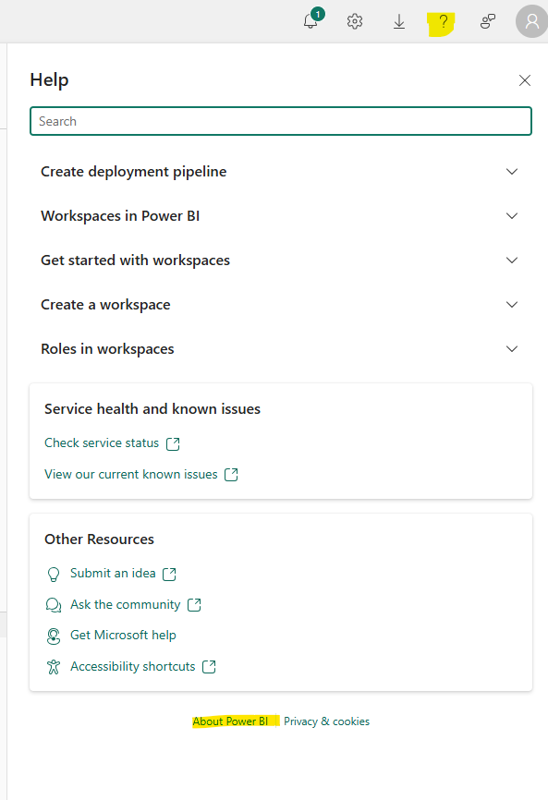Viewport: 548px width, 800px height.
Task: Expand the Create deployment pipeline chevron
Action: coord(512,172)
